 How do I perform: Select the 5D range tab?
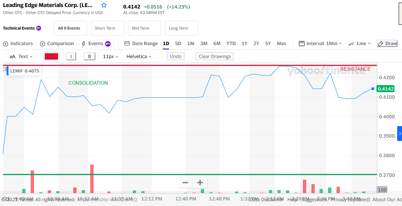[178, 43]
